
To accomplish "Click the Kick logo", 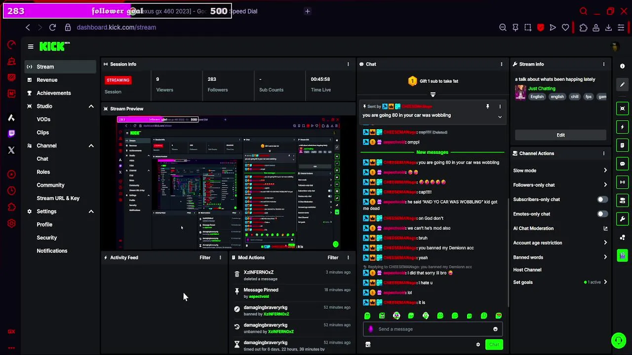I will (x=54, y=46).
